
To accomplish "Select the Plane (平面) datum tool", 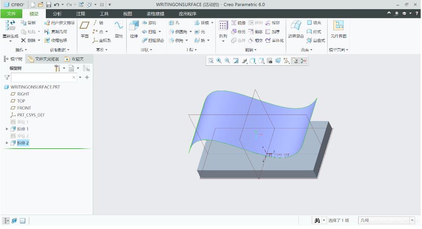I will click(x=84, y=29).
